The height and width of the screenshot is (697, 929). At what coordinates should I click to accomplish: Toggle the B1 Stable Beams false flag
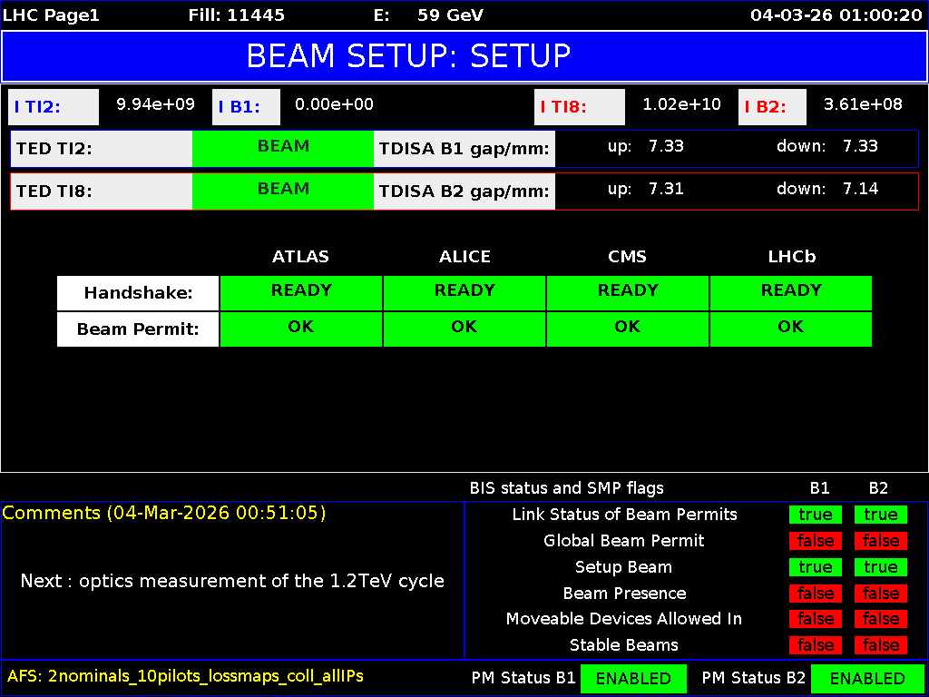(815, 645)
